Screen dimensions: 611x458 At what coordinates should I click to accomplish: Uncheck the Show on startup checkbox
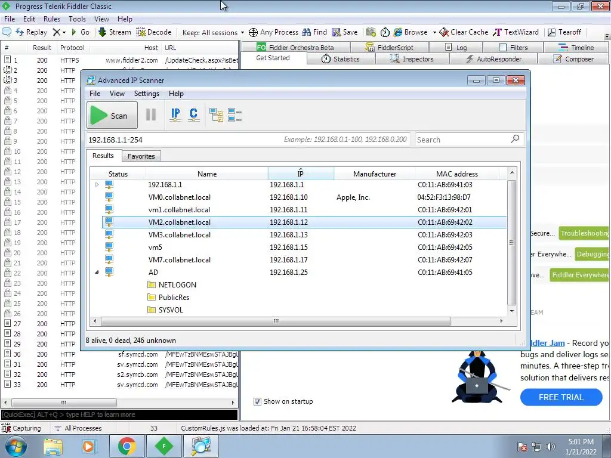click(257, 401)
